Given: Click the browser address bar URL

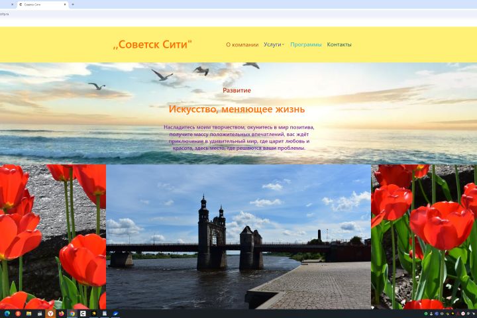Looking at the screenshot, I should tap(4, 14).
